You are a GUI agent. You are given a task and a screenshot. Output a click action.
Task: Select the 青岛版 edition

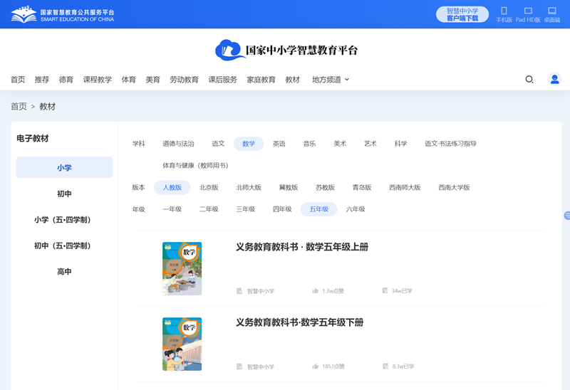[x=362, y=187]
